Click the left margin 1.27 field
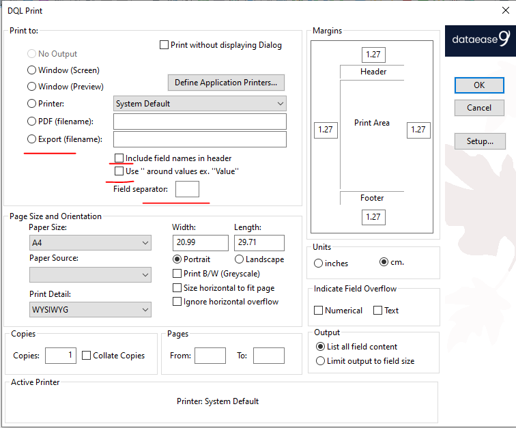The height and width of the screenshot is (428, 516). (x=326, y=130)
